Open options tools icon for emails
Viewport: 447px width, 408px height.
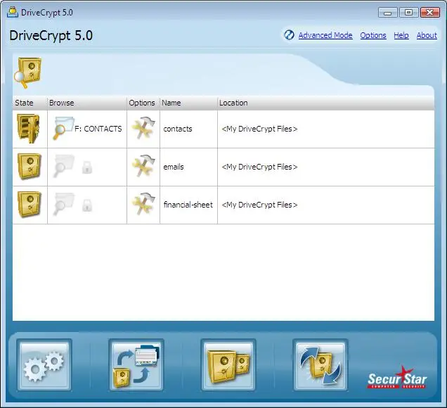point(143,167)
